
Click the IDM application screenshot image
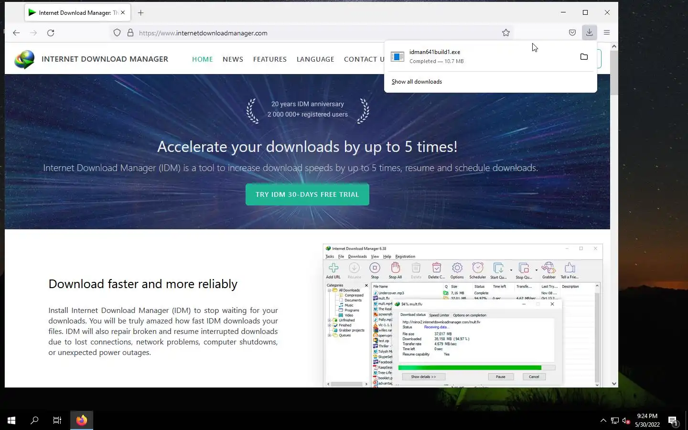(x=462, y=315)
